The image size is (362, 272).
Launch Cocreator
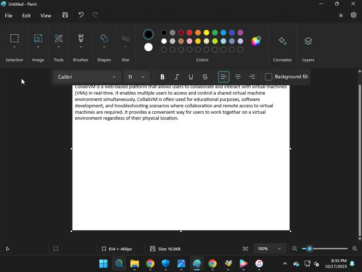coord(282,41)
